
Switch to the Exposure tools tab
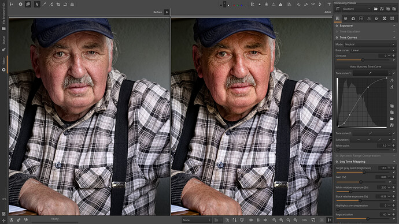tap(338, 18)
